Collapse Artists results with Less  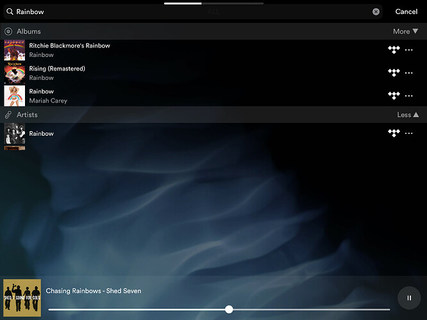408,115
